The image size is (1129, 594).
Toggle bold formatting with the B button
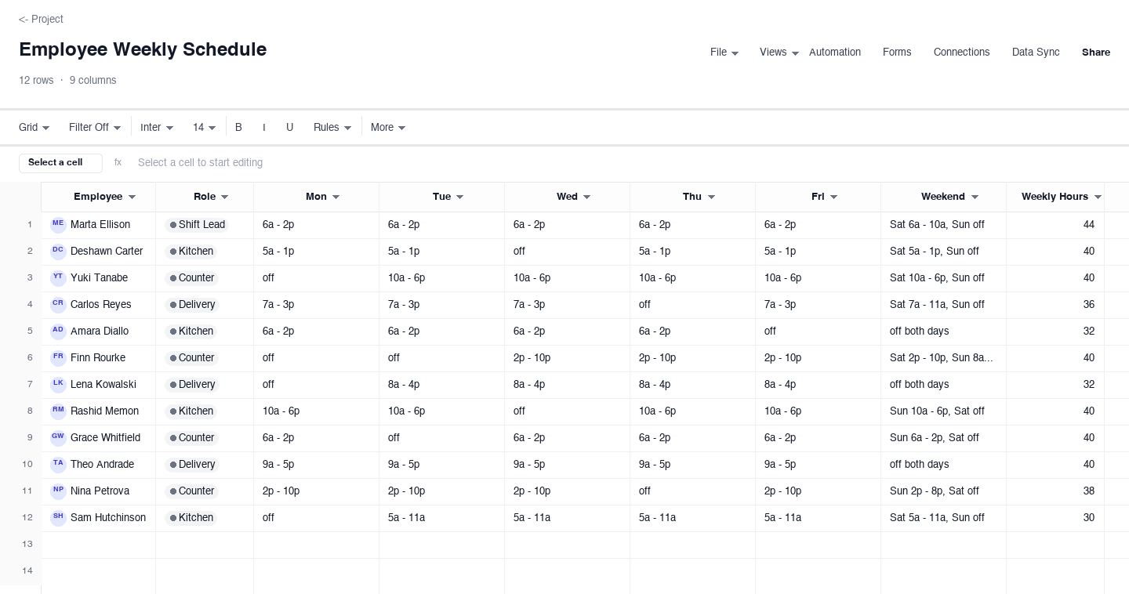click(239, 128)
